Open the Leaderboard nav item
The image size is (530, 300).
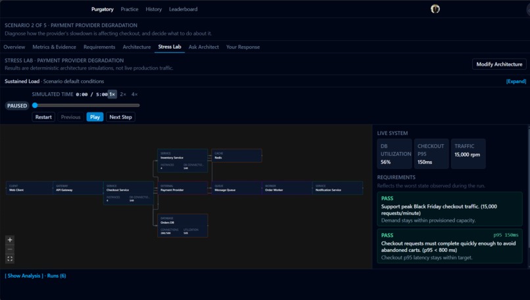[x=183, y=9]
